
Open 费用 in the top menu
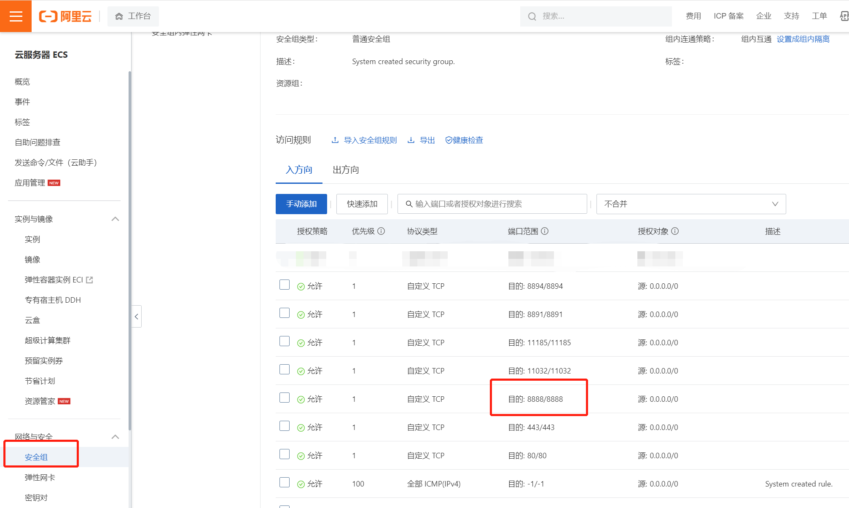coord(693,16)
